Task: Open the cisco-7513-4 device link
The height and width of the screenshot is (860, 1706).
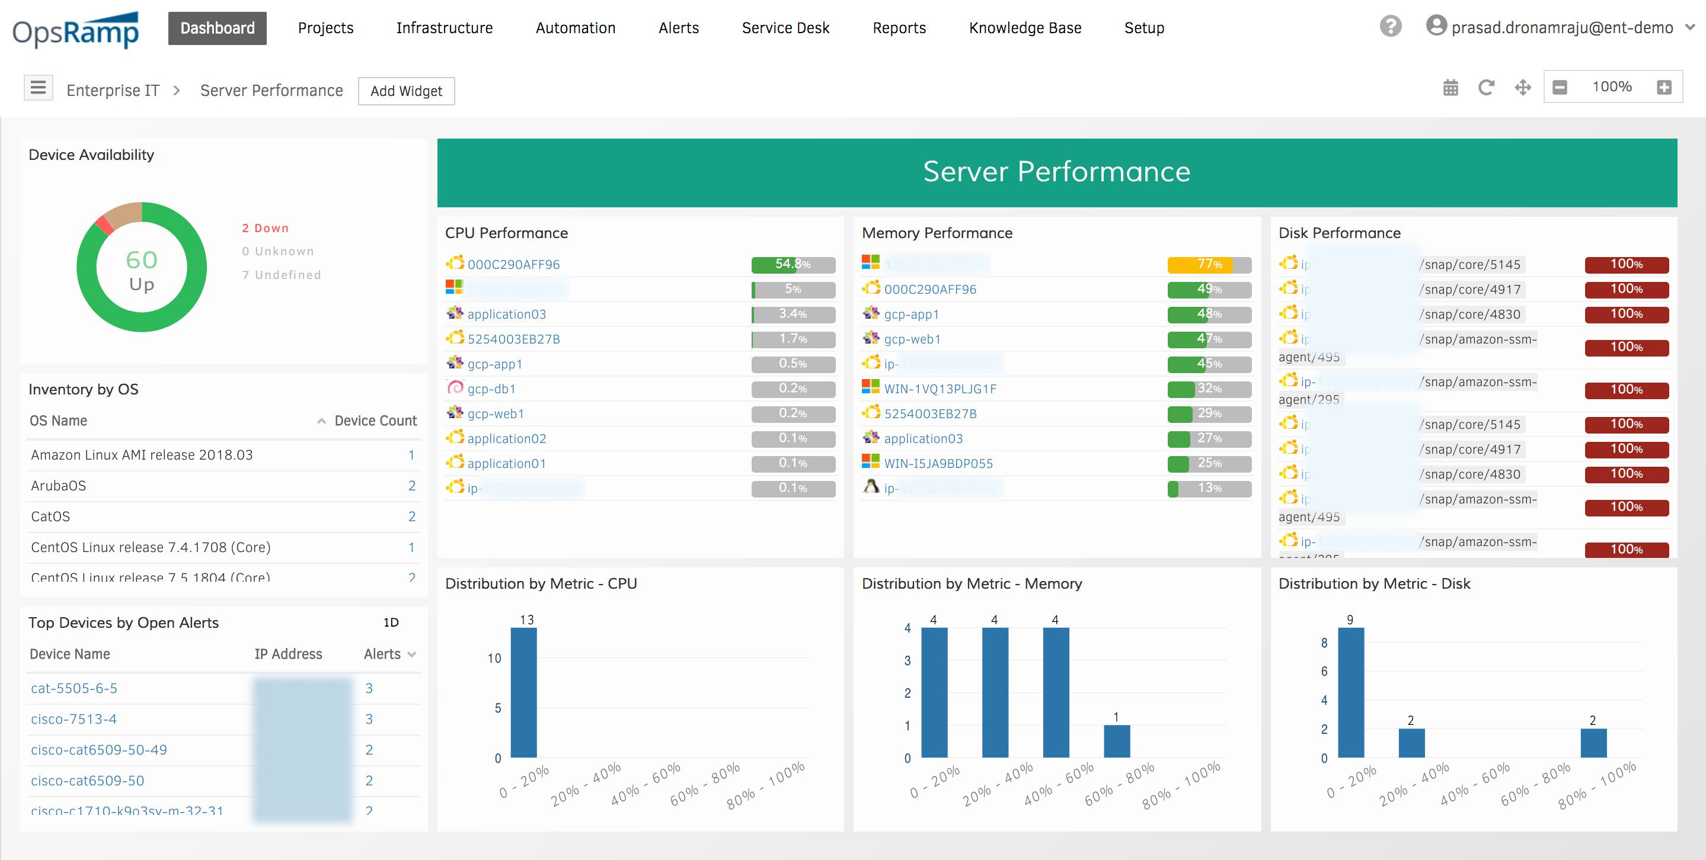Action: coord(73,718)
